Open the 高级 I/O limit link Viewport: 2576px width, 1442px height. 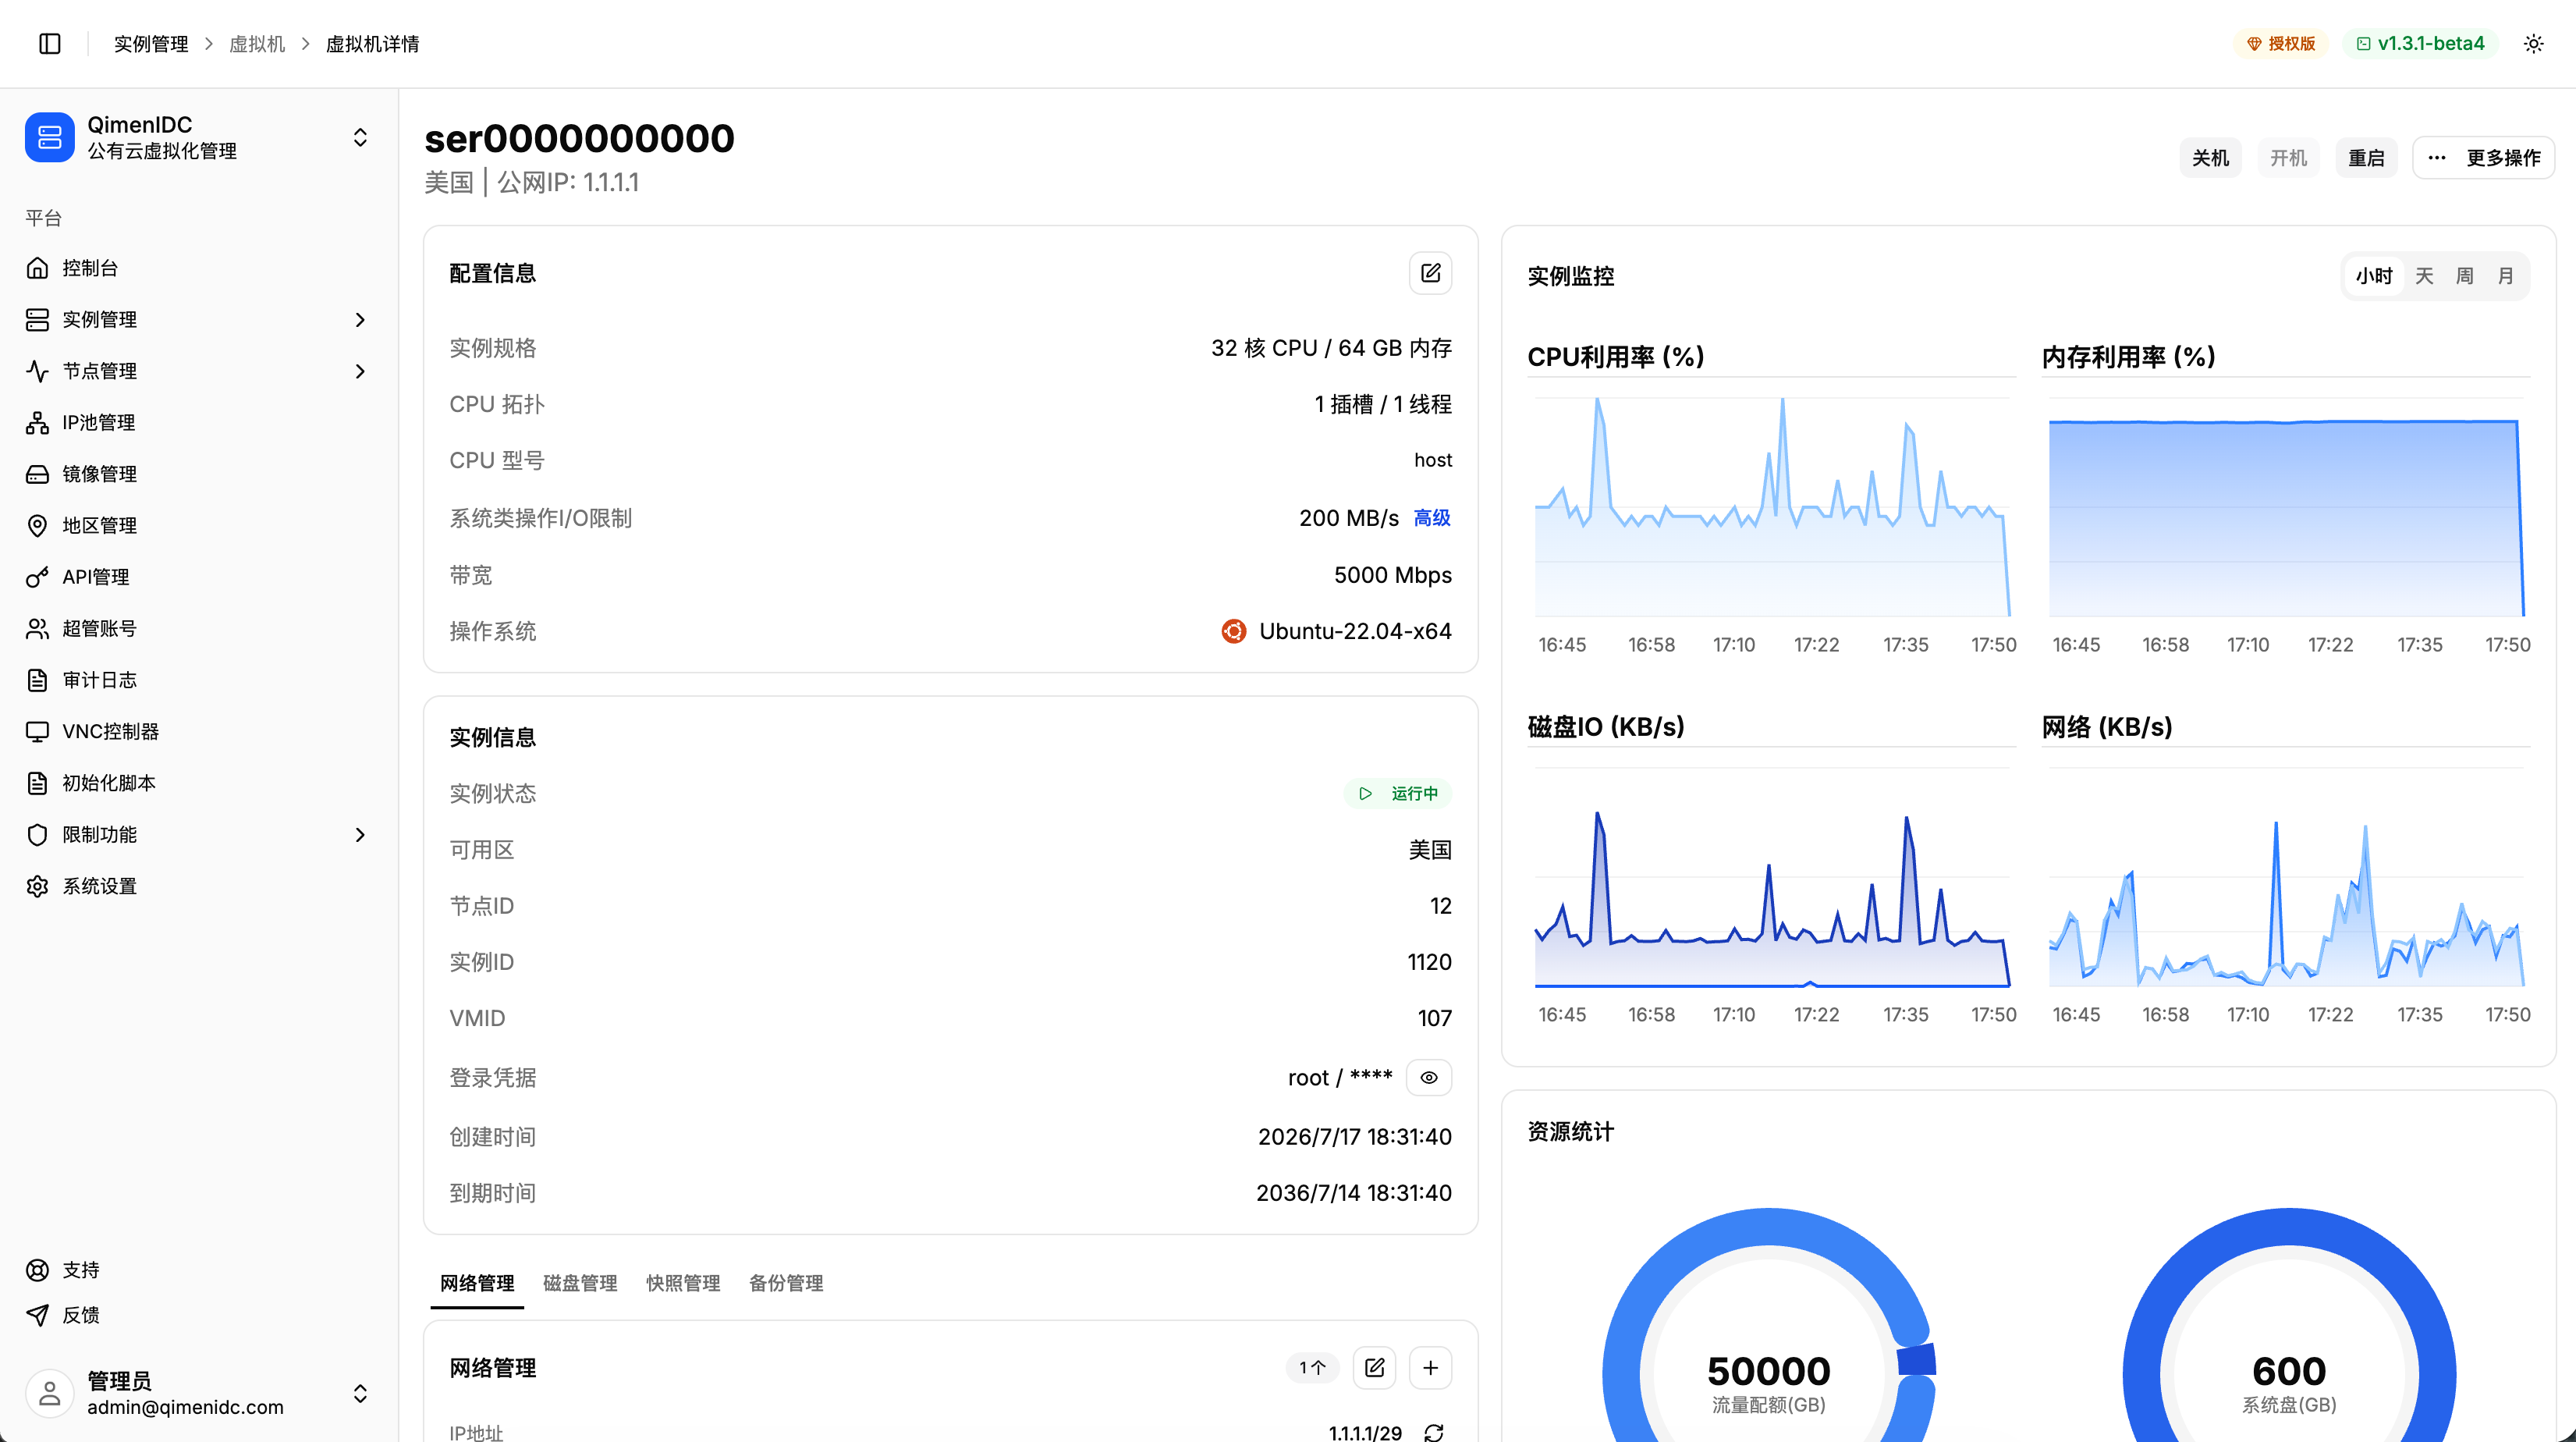point(1432,518)
